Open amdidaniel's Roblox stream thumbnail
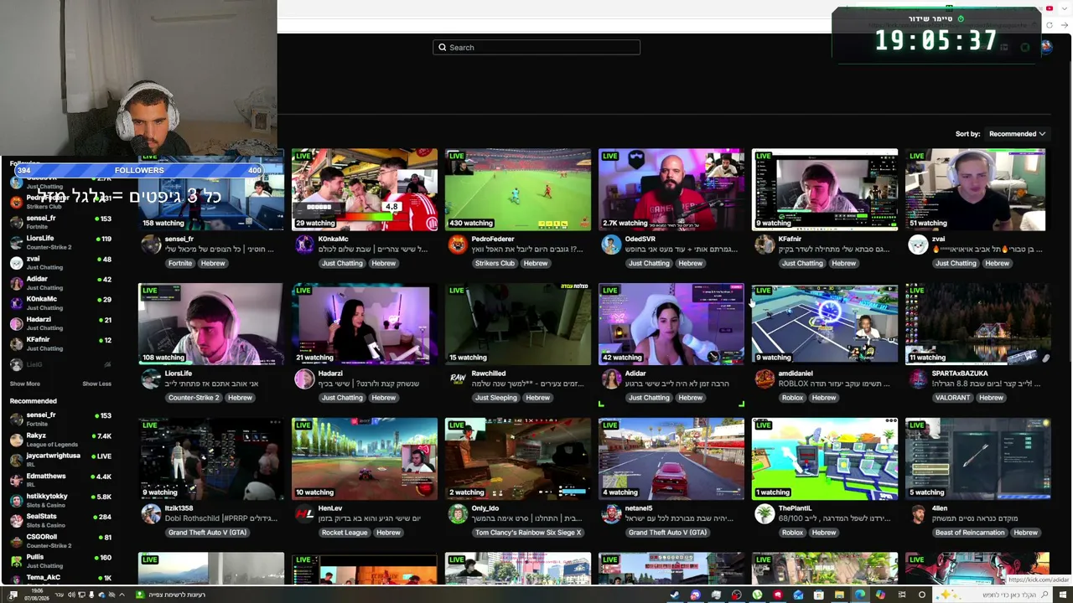 (825, 324)
